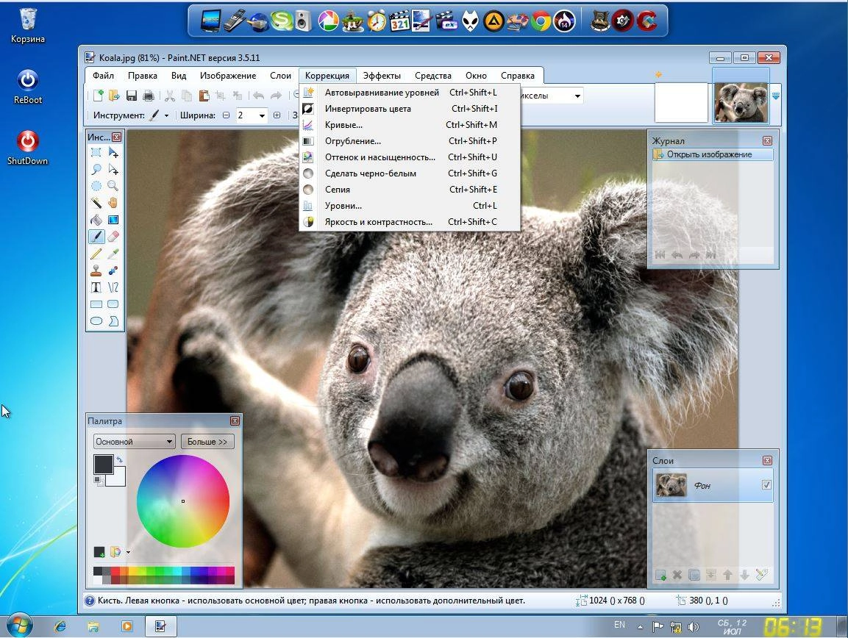Image resolution: width=848 pixels, height=638 pixels.
Task: Toggle visibility of the Фон layer
Action: click(767, 485)
